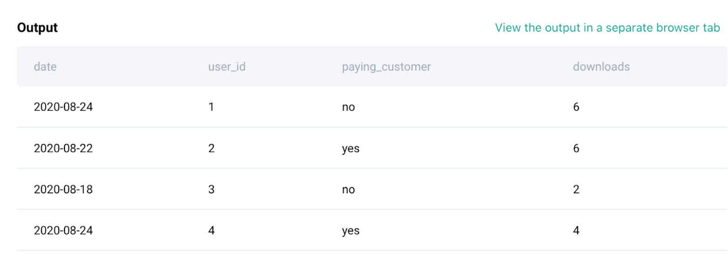Select user_id cell with value 2
Screen dimensions: 728x259
[x=211, y=149]
